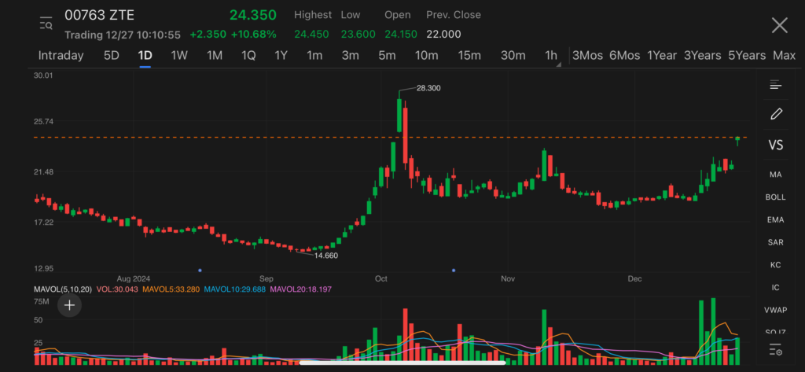Open the chart list lines icon

coord(775,85)
